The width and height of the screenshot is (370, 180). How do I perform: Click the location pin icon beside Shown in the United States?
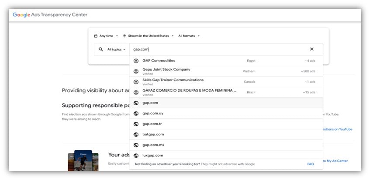pyautogui.click(x=124, y=36)
